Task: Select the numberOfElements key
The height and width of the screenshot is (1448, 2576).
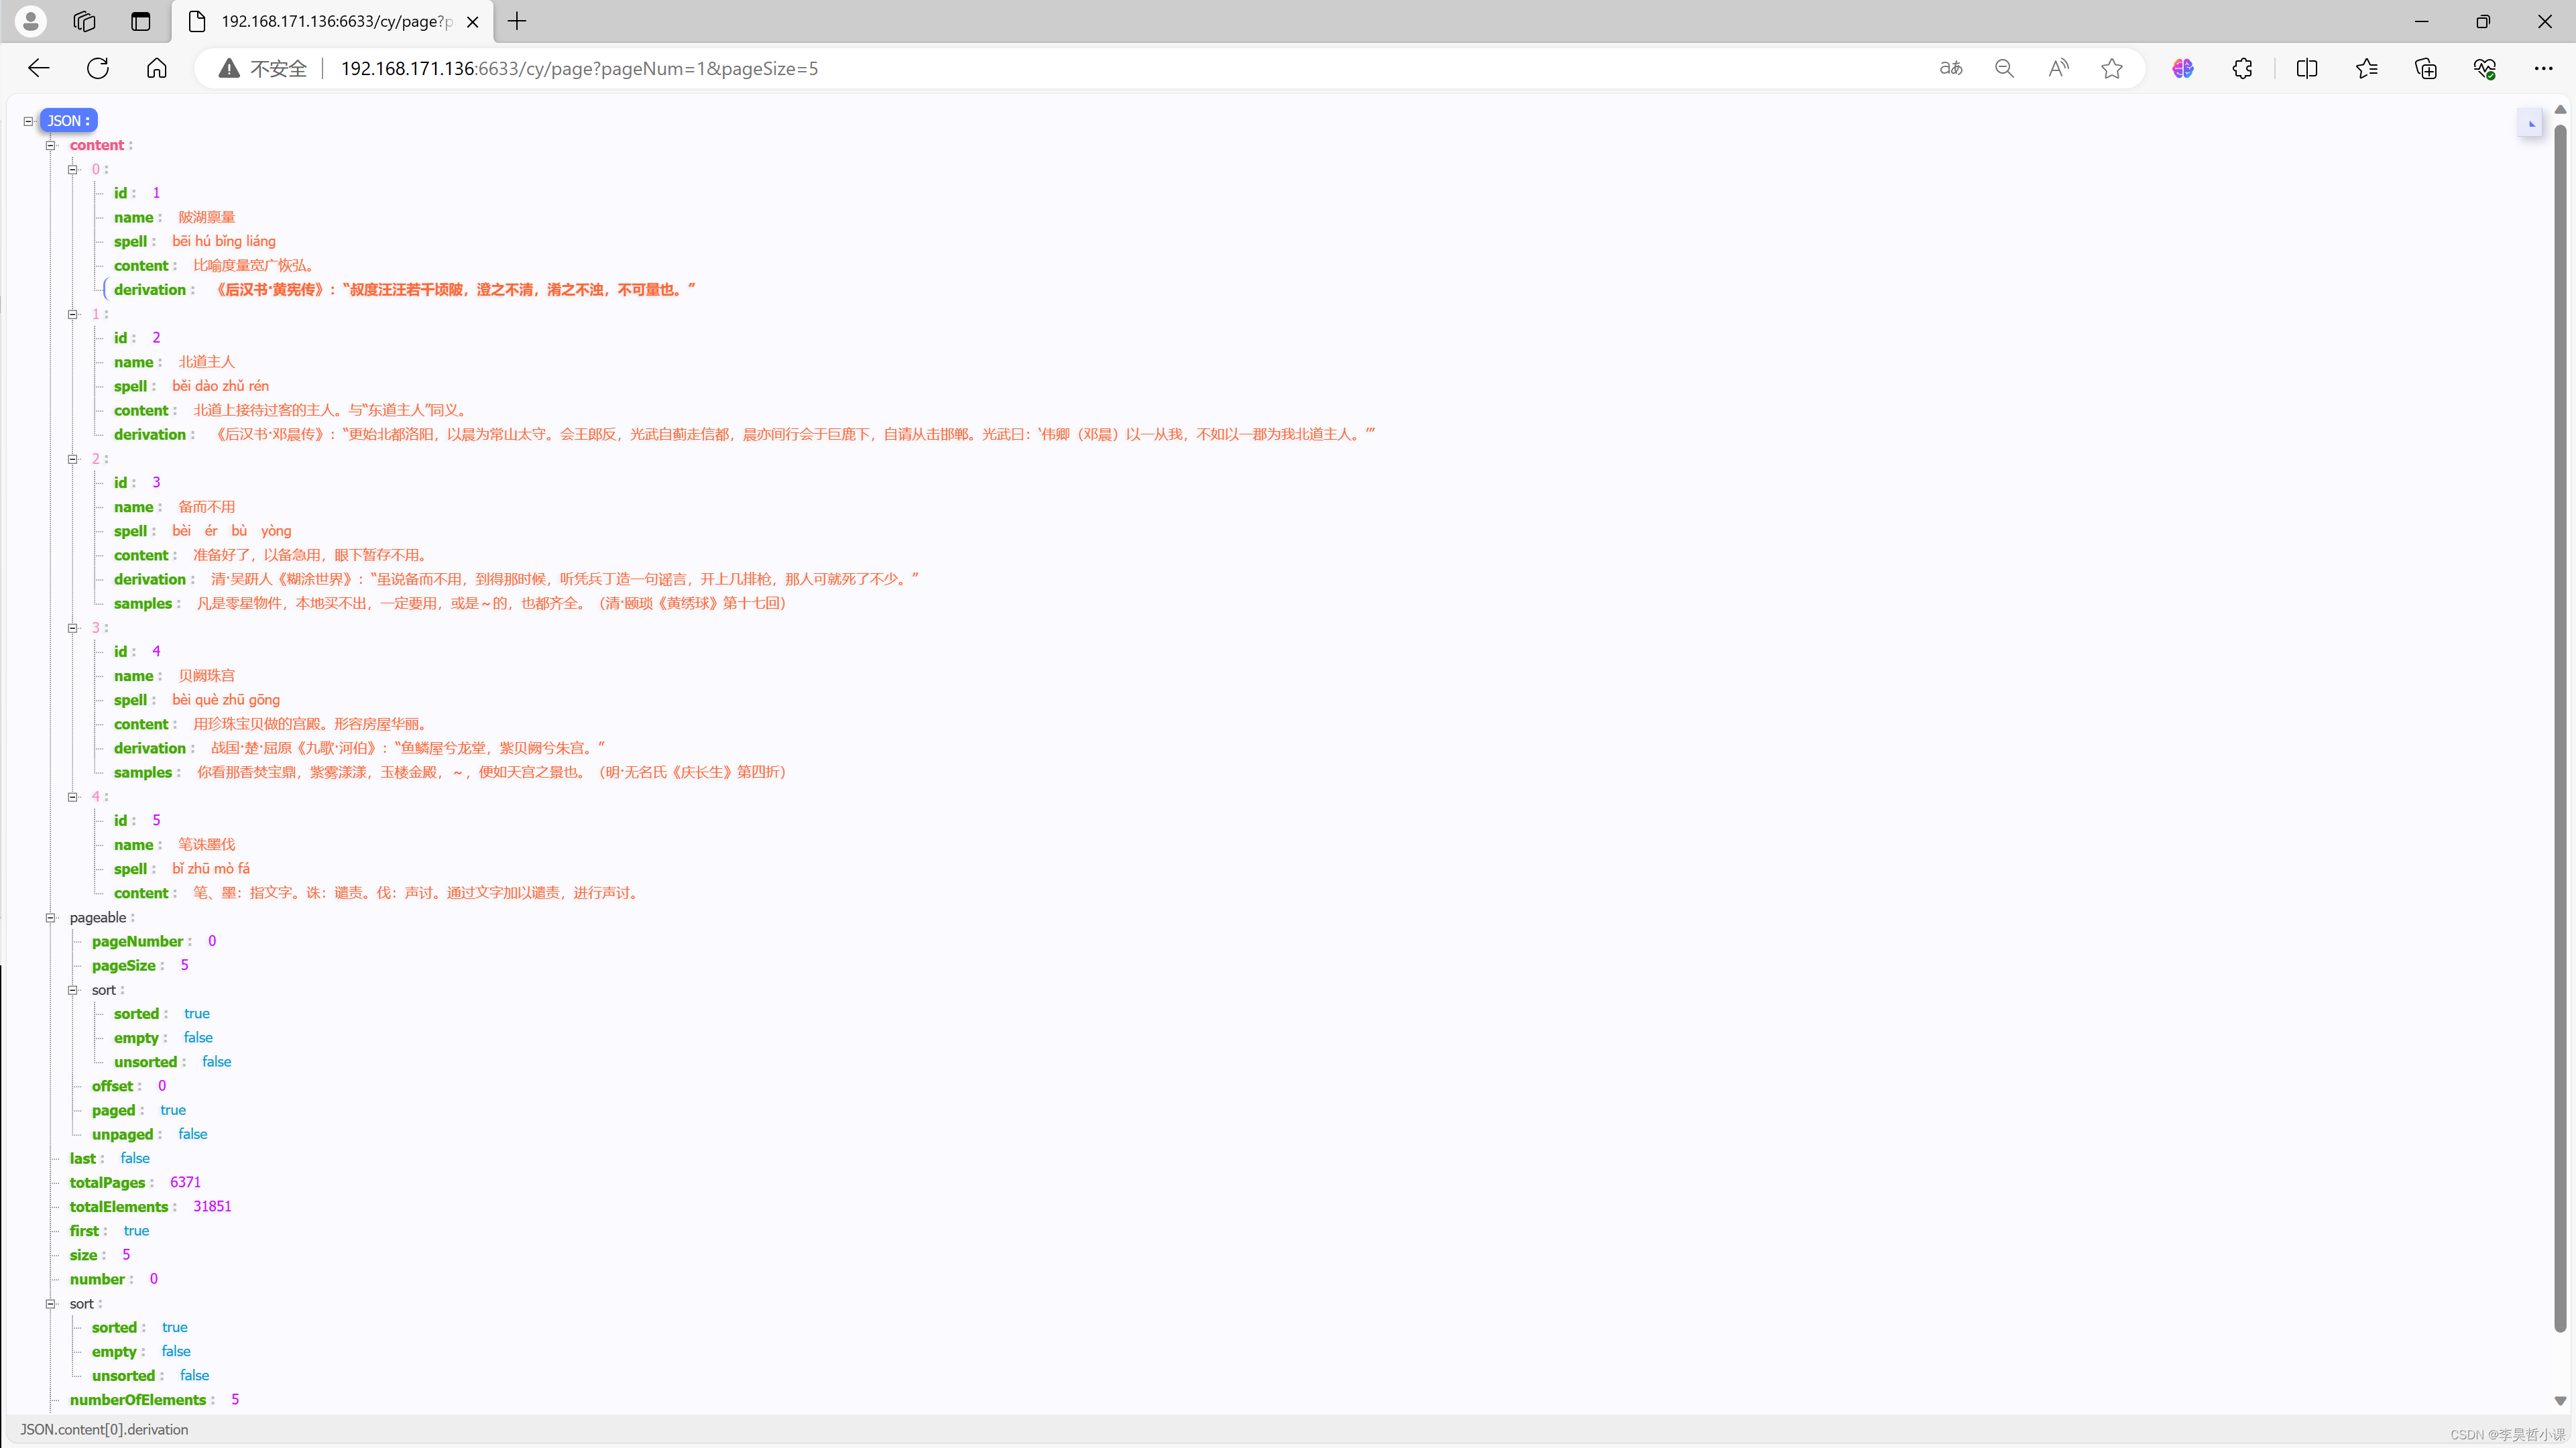Action: (138, 1400)
